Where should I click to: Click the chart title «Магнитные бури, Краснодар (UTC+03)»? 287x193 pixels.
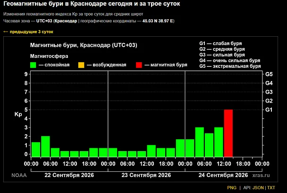click(x=84, y=45)
